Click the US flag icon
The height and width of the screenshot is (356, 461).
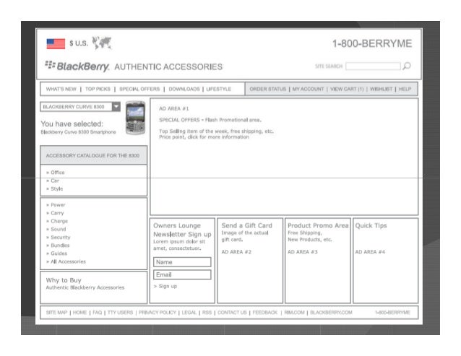(56, 44)
